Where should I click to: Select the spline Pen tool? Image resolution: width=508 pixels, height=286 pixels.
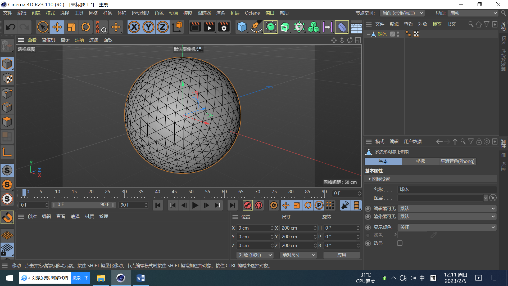(256, 27)
